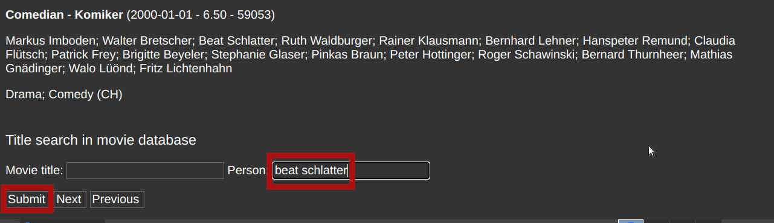Viewport: 774px width, 223px height.
Task: Click the Submit button
Action: point(27,199)
